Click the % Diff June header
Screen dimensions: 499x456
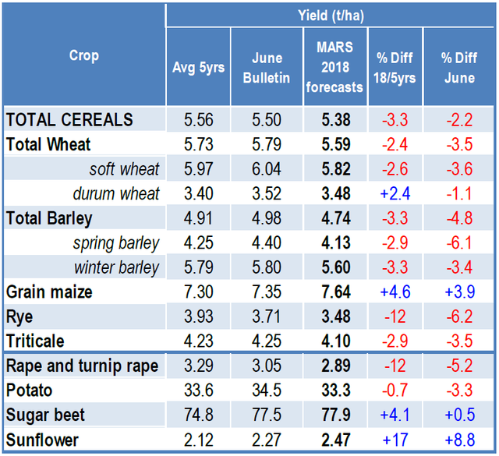[x=458, y=68]
